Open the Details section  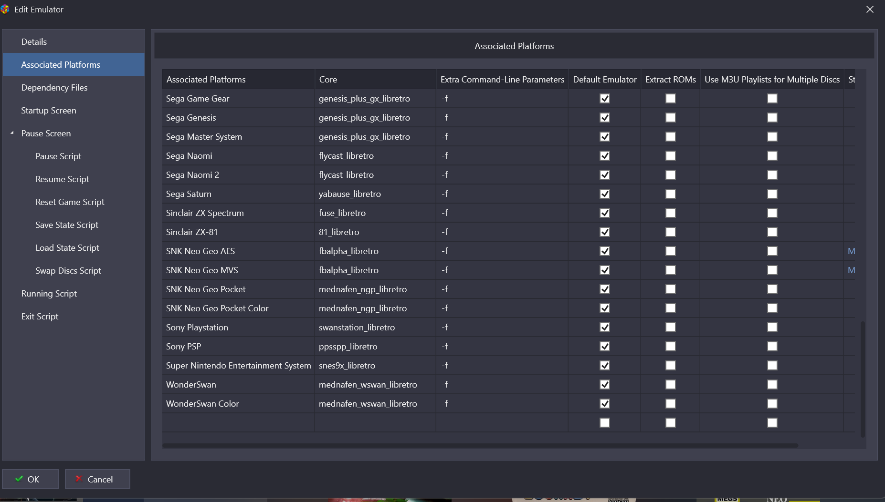coord(74,41)
